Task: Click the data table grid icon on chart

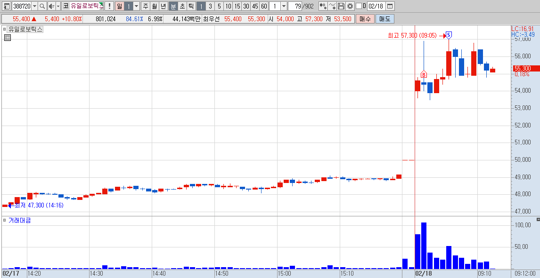Action: click(x=7, y=38)
